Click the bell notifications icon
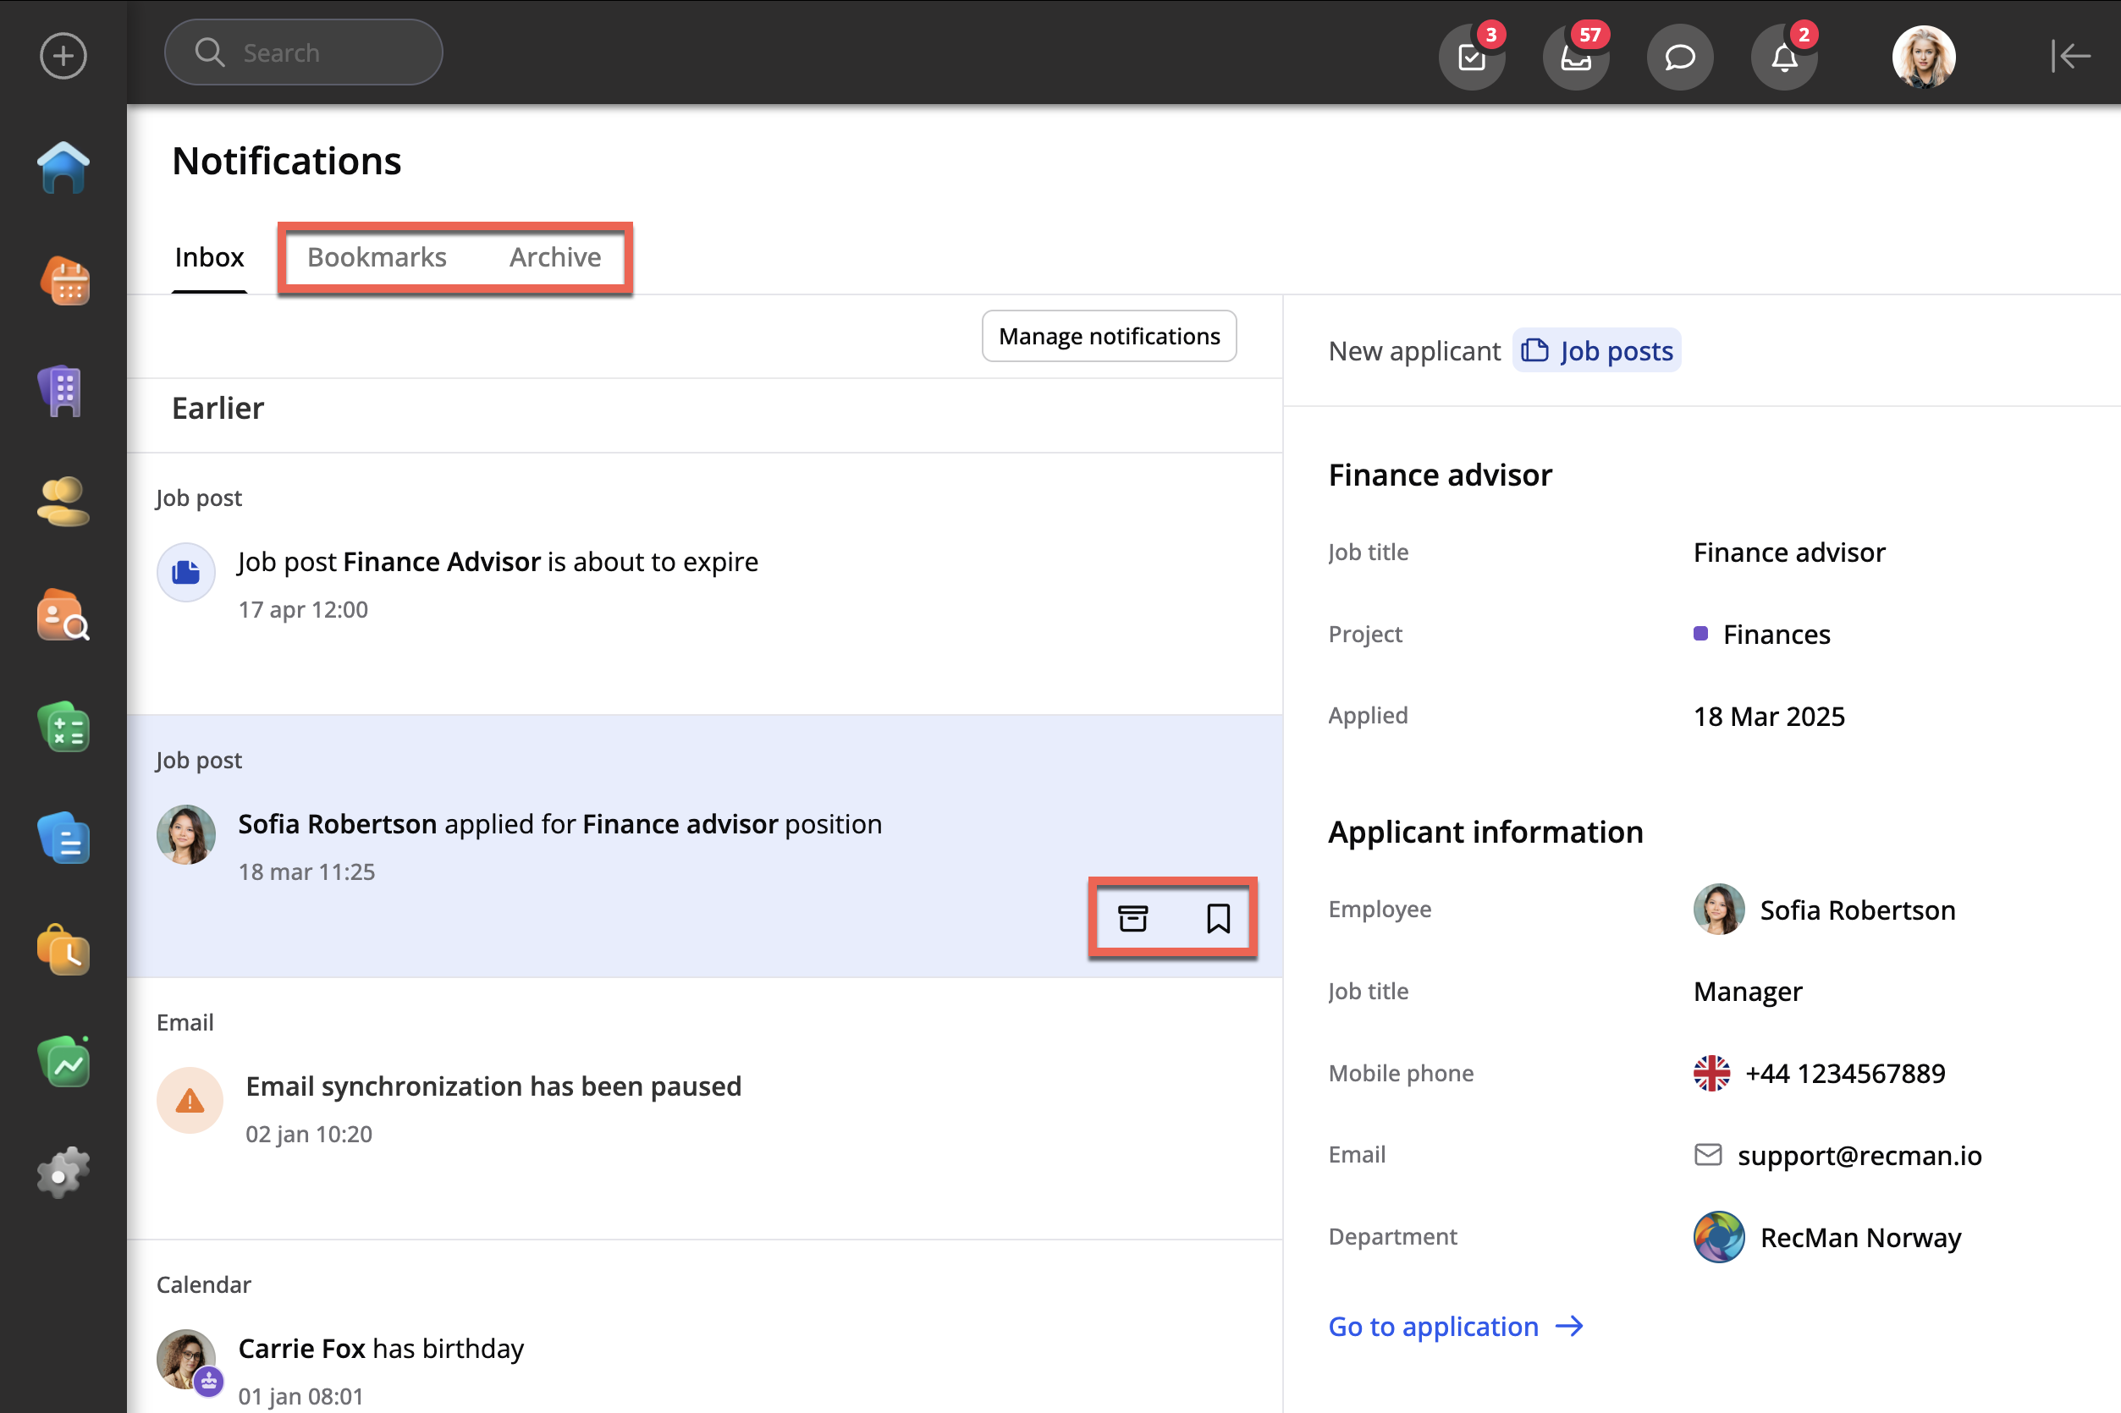 (1784, 58)
